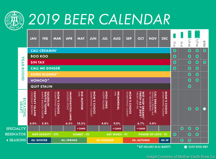Select the Honcho purple bar
This screenshot has width=216, height=159.
tap(99, 80)
